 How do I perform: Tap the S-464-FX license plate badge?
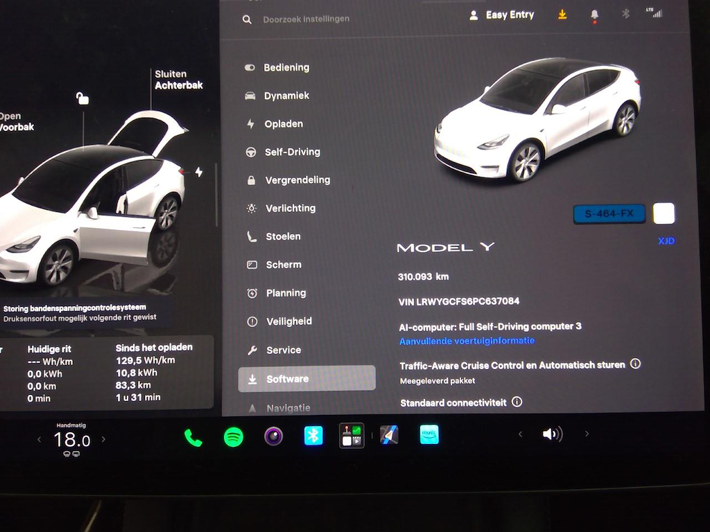[x=609, y=214]
